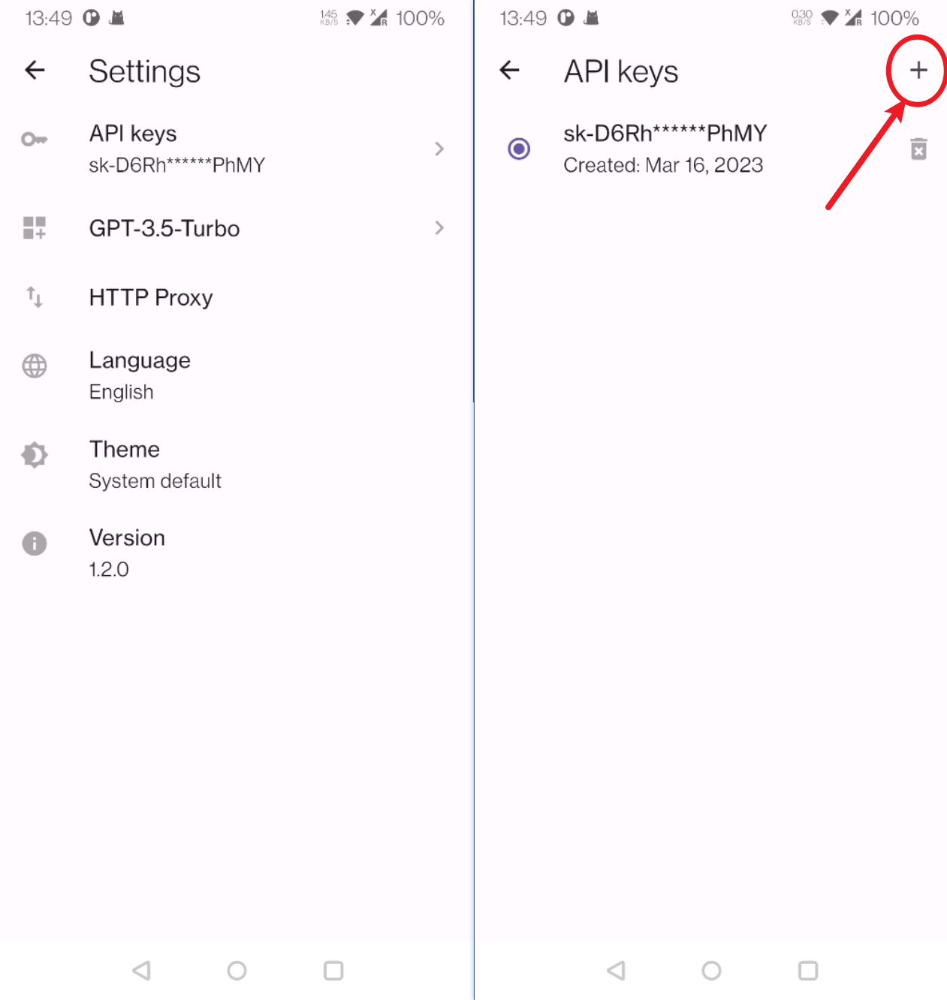Click the Wi-Fi icon on Settings status bar
The width and height of the screenshot is (947, 1000).
[354, 18]
